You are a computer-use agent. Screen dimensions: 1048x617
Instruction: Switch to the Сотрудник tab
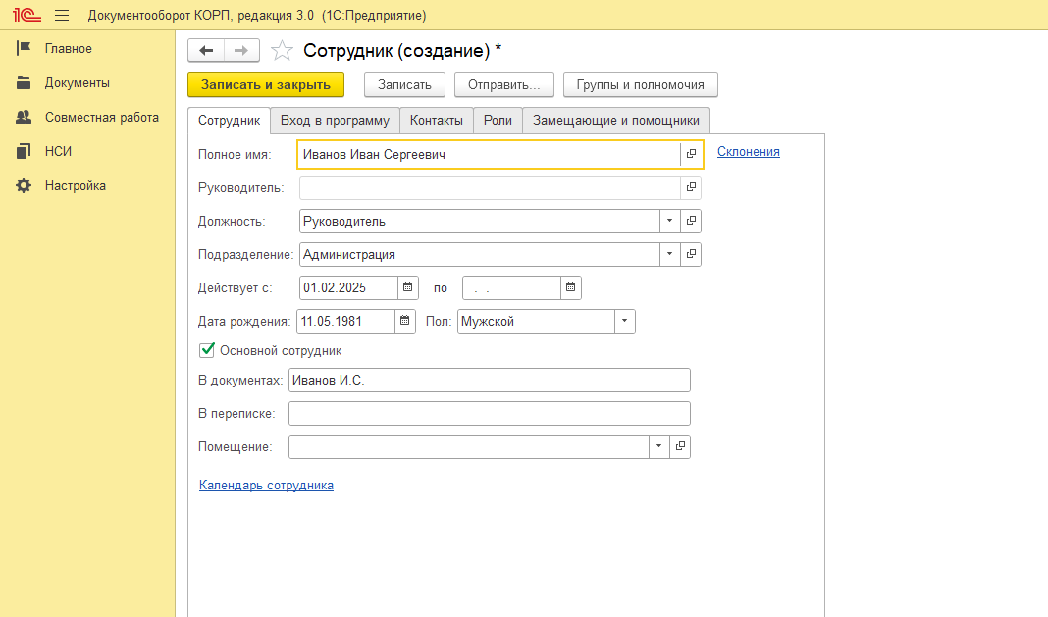tap(229, 121)
